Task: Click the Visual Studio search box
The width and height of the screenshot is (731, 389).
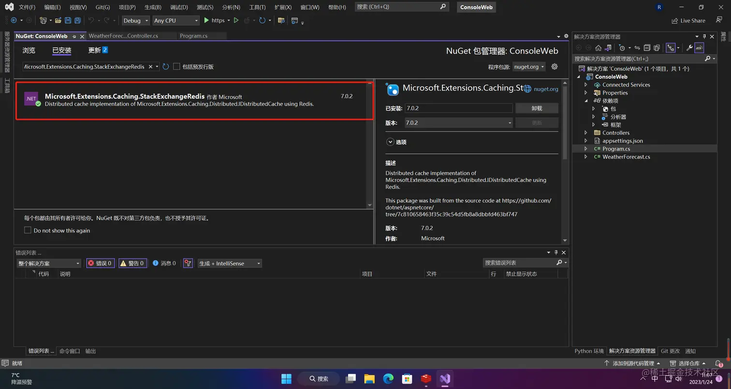Action: tap(402, 7)
